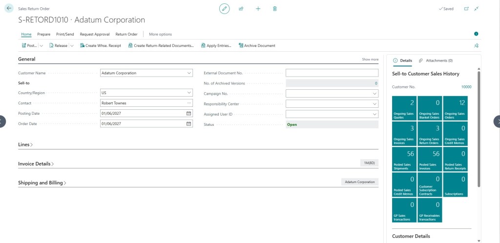Click the trash delete icon
This screenshot has height=243, width=500.
pyautogui.click(x=275, y=9)
